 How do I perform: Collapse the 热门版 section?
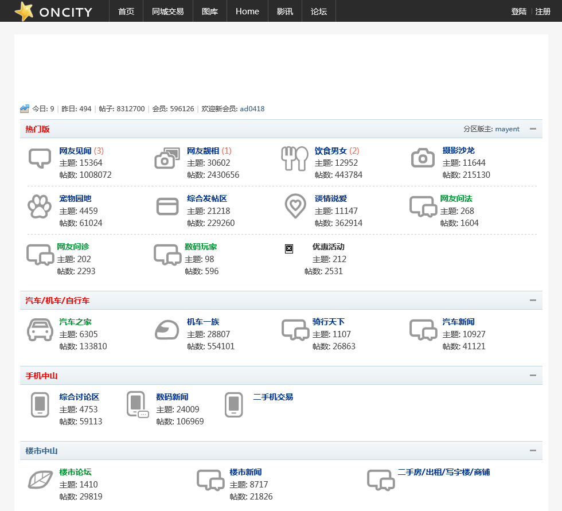(x=533, y=129)
